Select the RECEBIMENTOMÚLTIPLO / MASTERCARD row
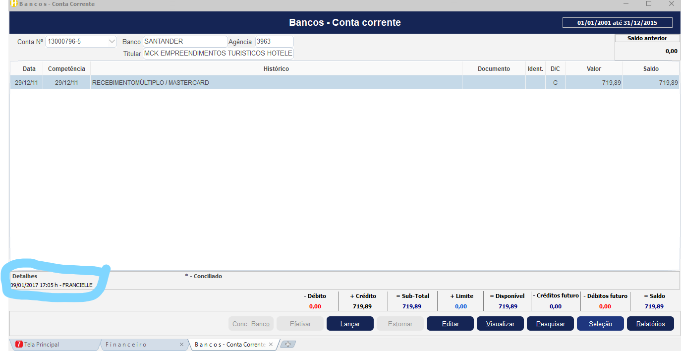The height and width of the screenshot is (351, 681). [276, 83]
